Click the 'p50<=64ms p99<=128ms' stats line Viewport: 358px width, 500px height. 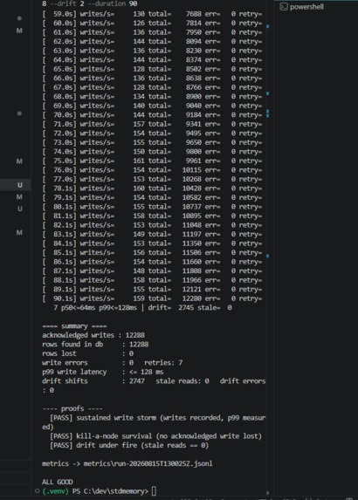coord(142,308)
